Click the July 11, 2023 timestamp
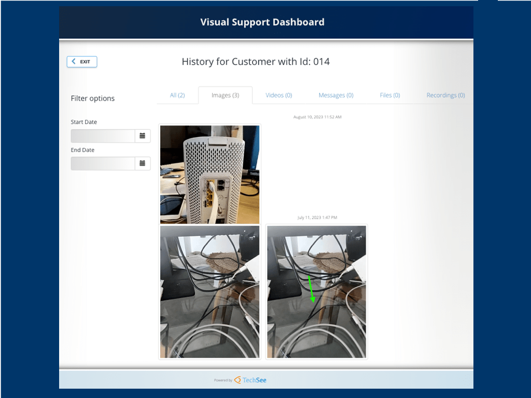The image size is (531, 398). click(x=317, y=218)
